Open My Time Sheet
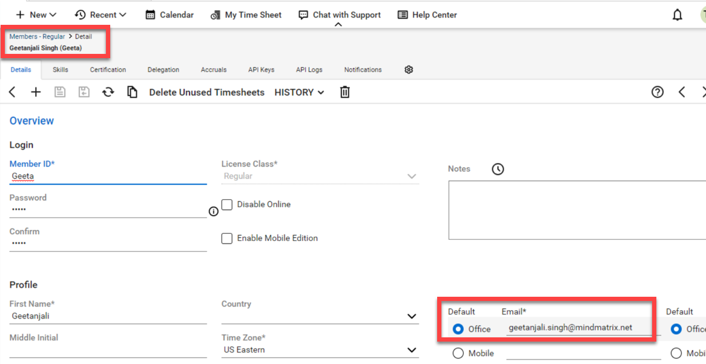706x364 pixels. pos(246,15)
